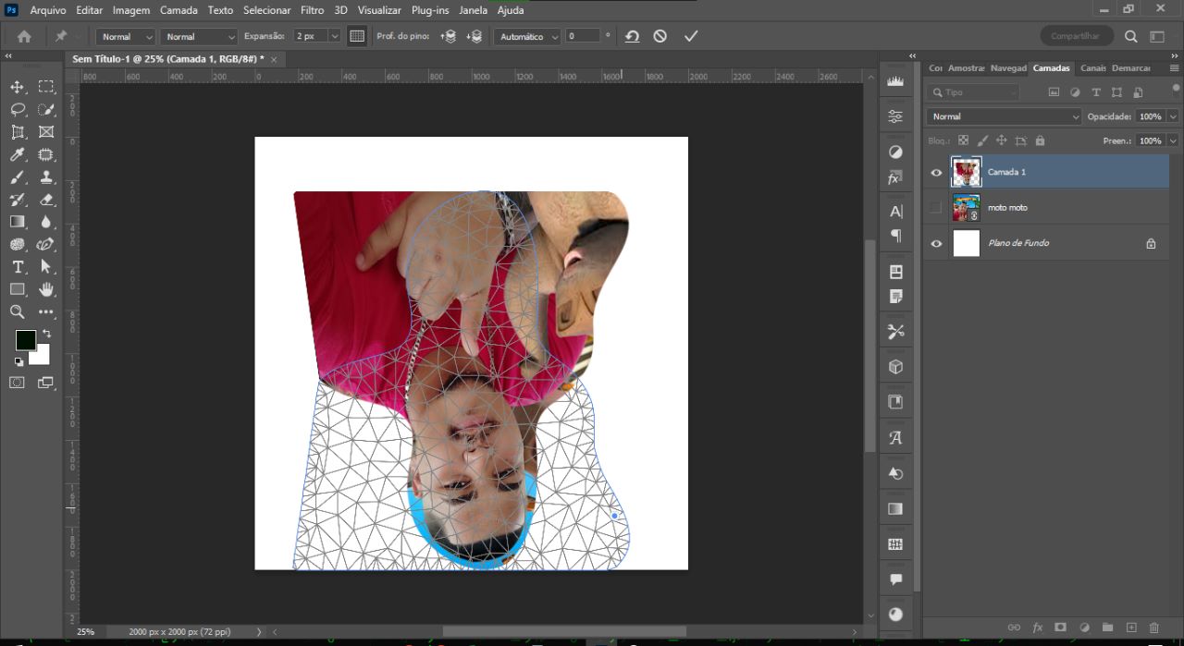The width and height of the screenshot is (1184, 646).
Task: Show the moto moto layer
Action: [936, 207]
